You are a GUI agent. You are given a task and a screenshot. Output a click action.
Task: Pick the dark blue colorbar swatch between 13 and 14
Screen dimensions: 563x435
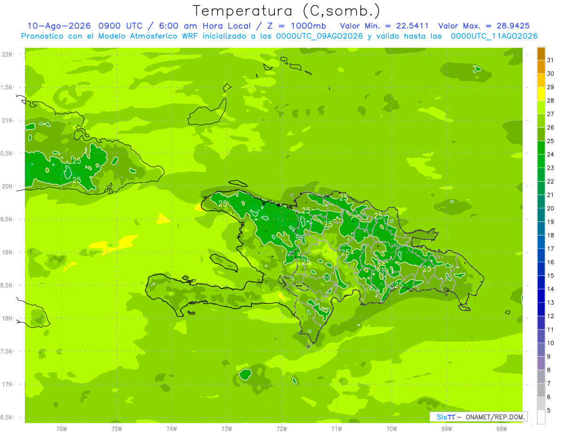(x=541, y=296)
